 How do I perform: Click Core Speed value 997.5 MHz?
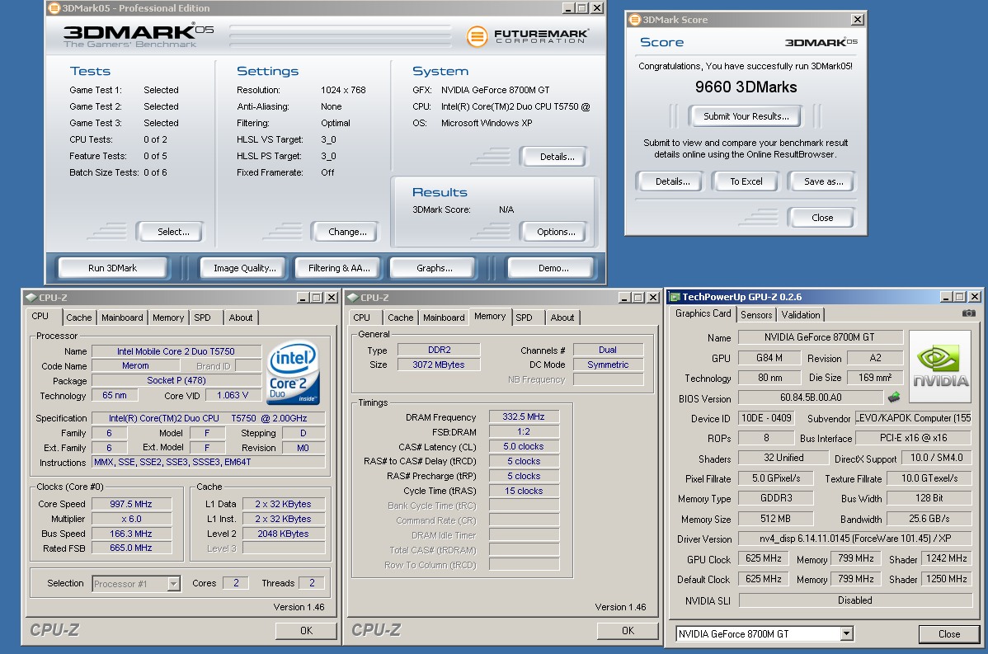(131, 504)
